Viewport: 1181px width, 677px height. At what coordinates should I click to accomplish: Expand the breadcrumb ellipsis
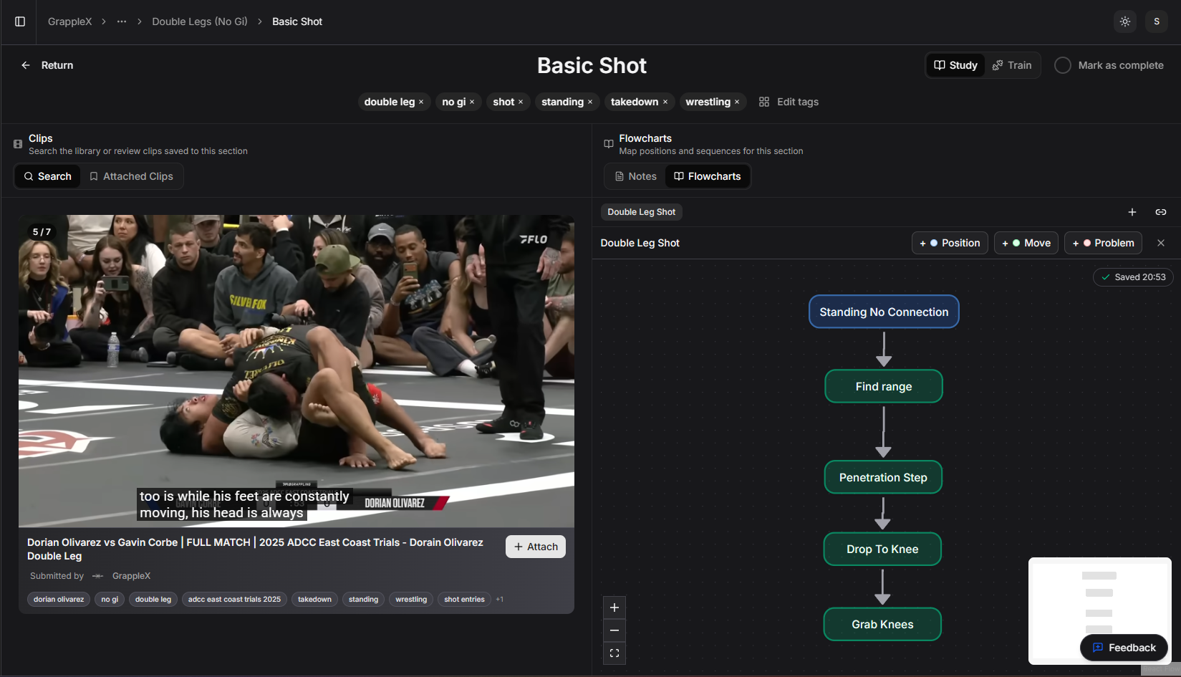coord(122,21)
